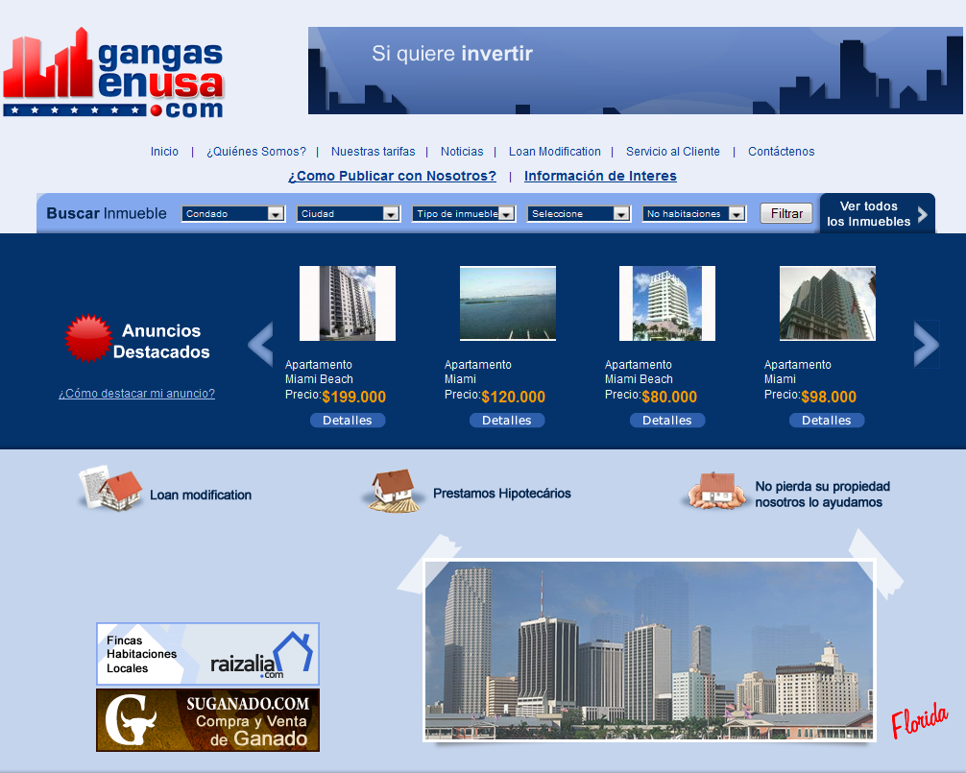Click Ver todos los Inmuebles button
Screen dimensions: 966x773
pyautogui.click(x=877, y=214)
